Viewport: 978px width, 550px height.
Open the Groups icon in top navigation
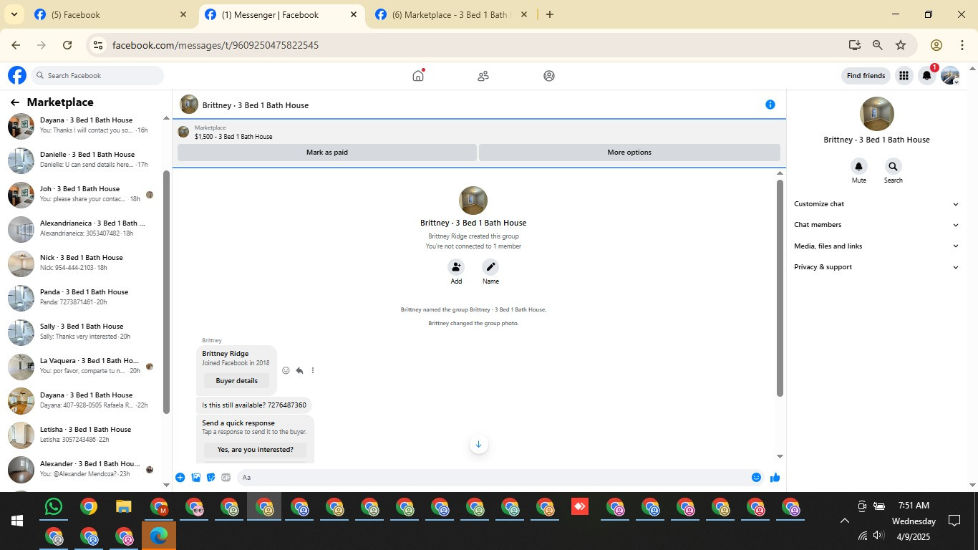549,75
